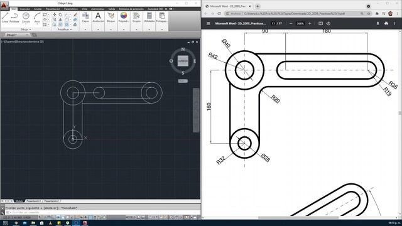
Task: Open the Salida ribbon tab
Action: (x=112, y=9)
